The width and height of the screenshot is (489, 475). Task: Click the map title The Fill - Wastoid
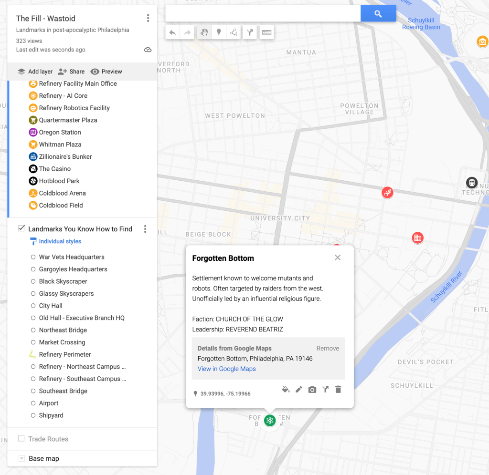point(46,19)
